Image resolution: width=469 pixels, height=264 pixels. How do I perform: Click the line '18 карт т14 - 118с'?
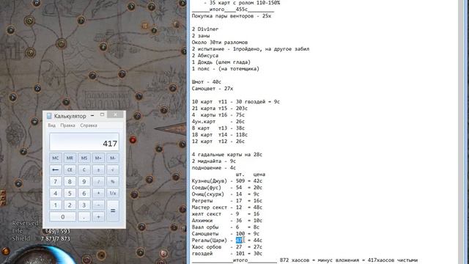point(220,134)
